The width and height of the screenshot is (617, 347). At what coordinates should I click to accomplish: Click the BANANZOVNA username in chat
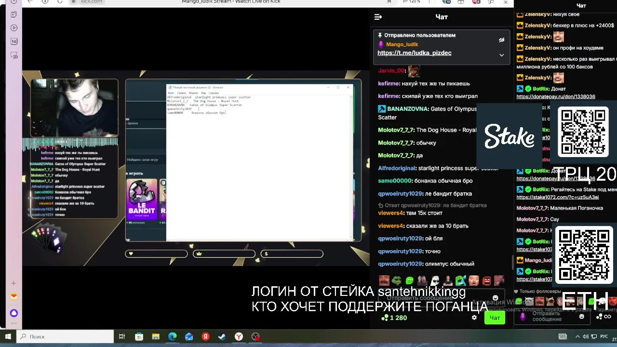click(x=407, y=109)
